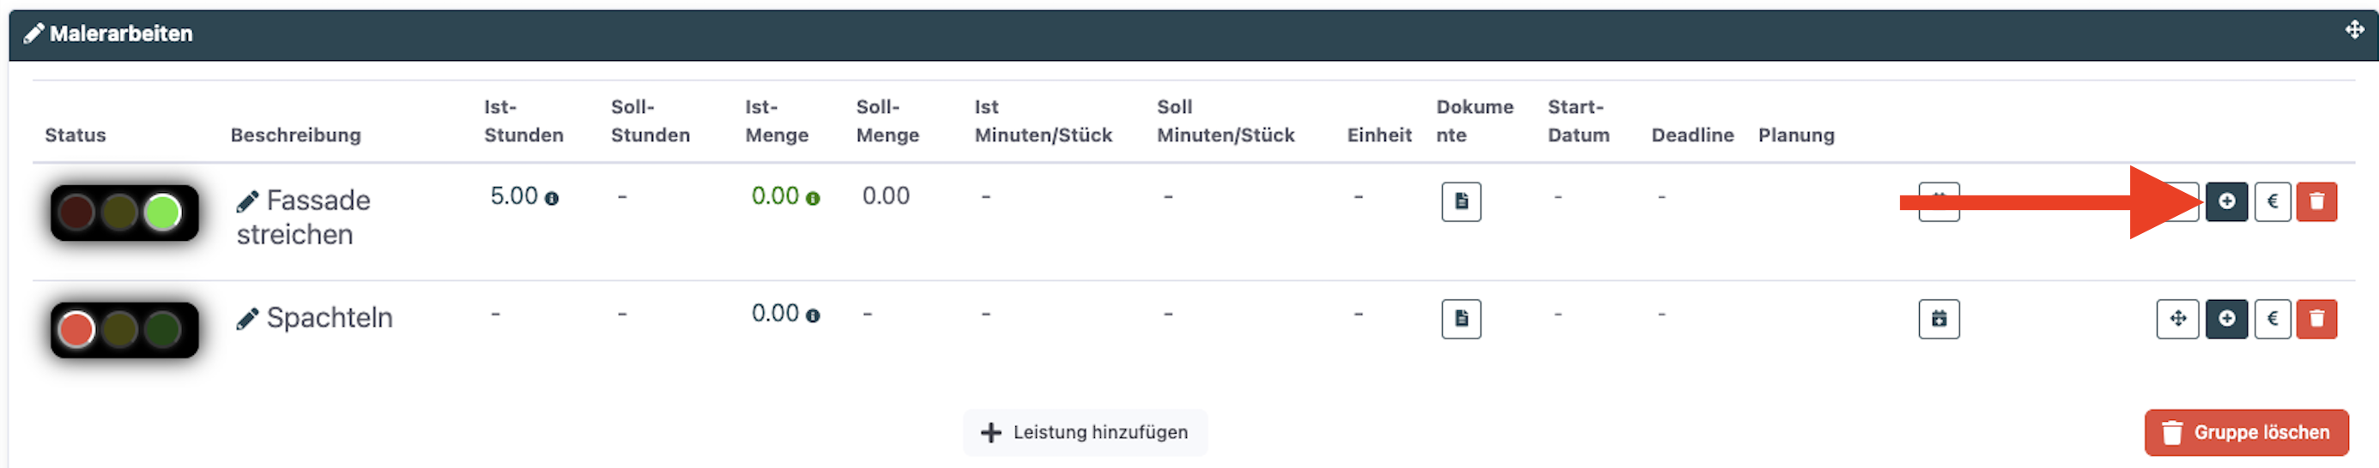Delete the Fassade streichen row
Image resolution: width=2379 pixels, height=468 pixels.
(2316, 201)
